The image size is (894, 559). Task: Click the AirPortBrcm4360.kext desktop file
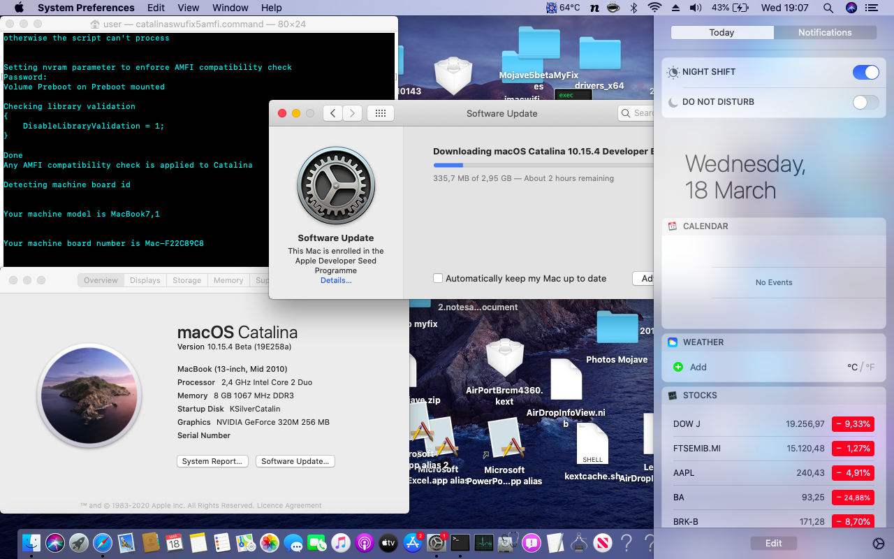coord(504,372)
